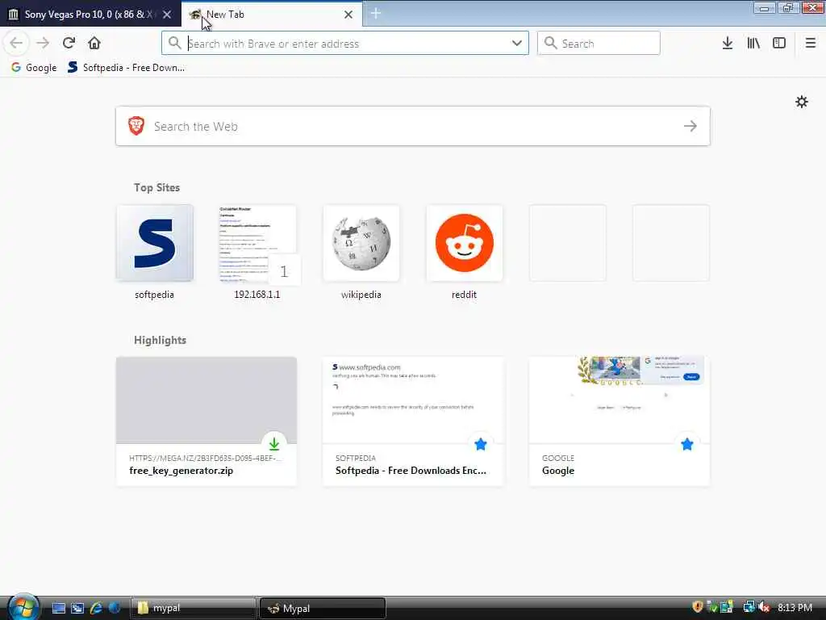This screenshot has height=620, width=826.
Task: Open the Google highlight card
Action: [619, 421]
